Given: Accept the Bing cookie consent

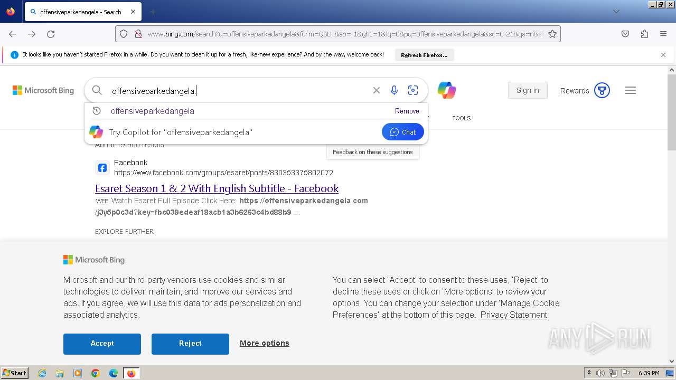Looking at the screenshot, I should [x=102, y=344].
